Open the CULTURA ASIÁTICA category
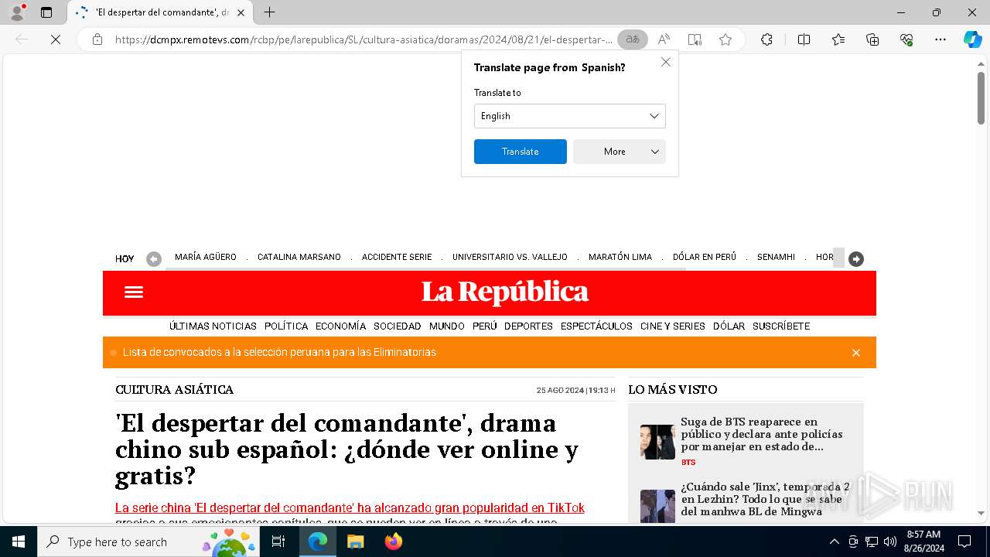 174,390
